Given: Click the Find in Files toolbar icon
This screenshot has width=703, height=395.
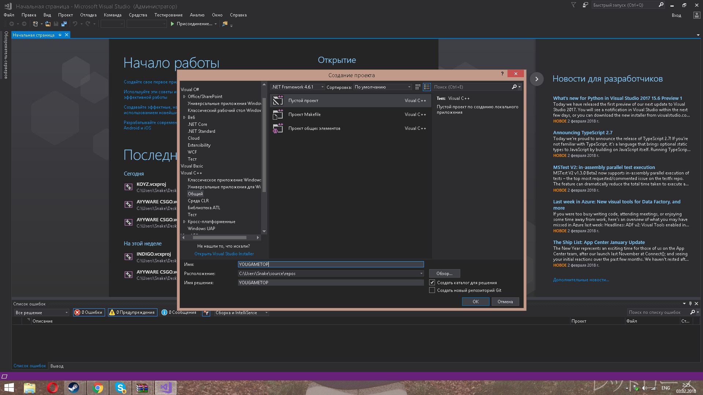Looking at the screenshot, I should click(225, 24).
